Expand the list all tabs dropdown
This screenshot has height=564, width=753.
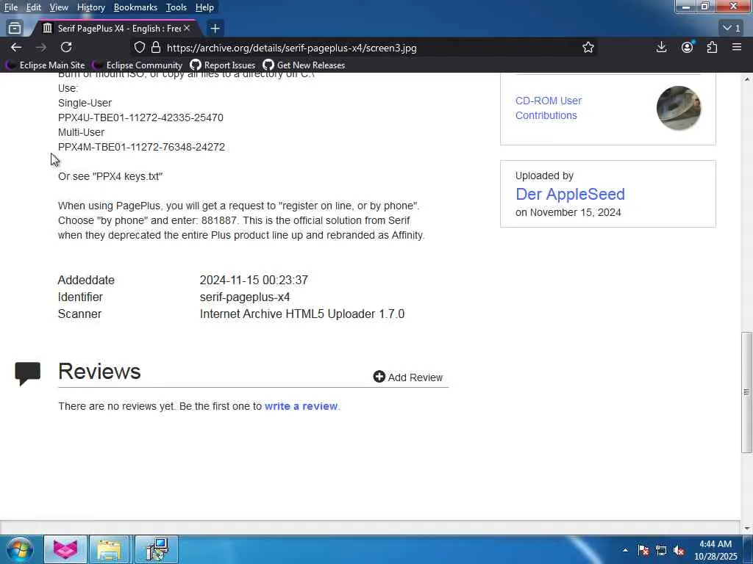pyautogui.click(x=732, y=29)
